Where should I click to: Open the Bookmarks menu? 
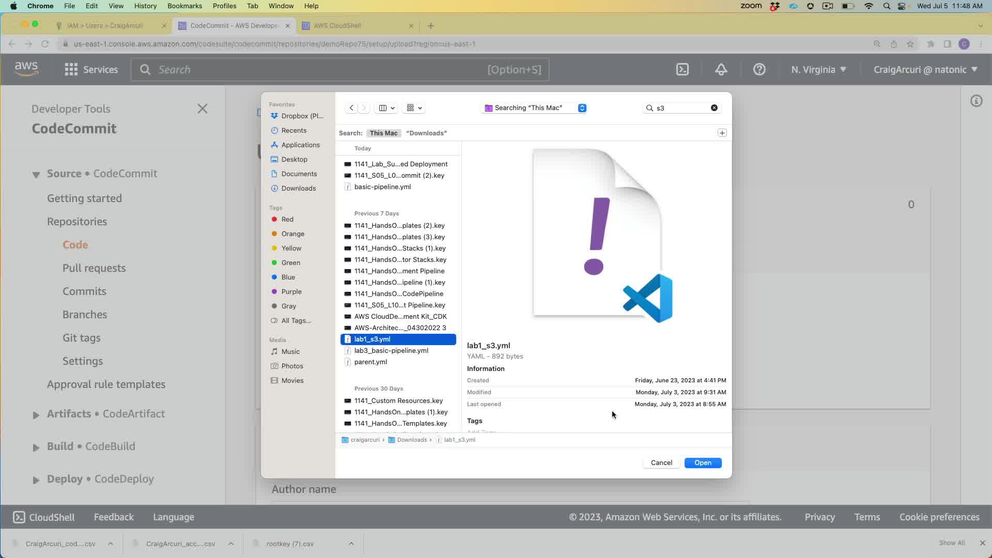click(184, 6)
